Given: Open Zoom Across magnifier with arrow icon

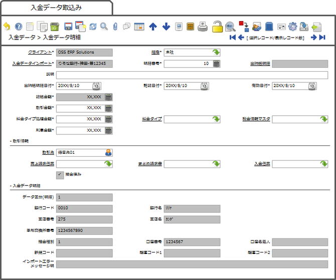Looking at the screenshot, I should (230, 27).
